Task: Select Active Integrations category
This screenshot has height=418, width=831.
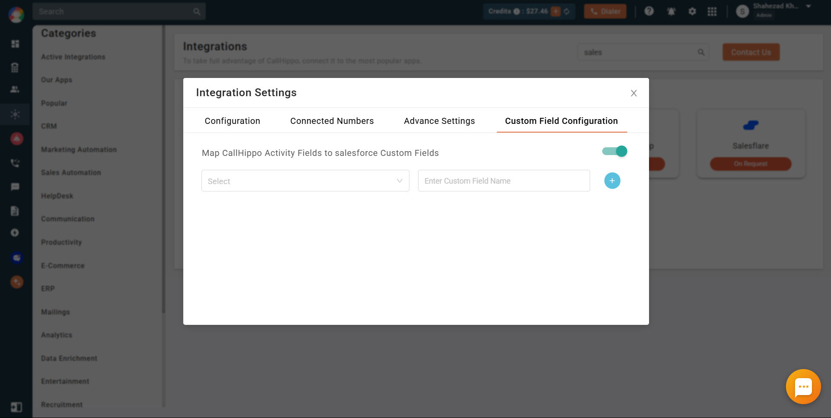Action: 73,57
